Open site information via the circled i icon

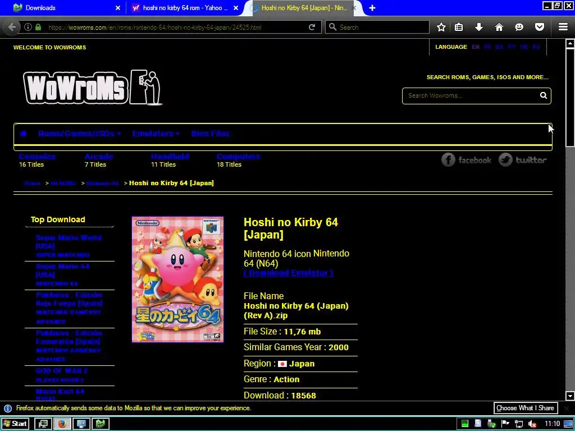click(28, 27)
